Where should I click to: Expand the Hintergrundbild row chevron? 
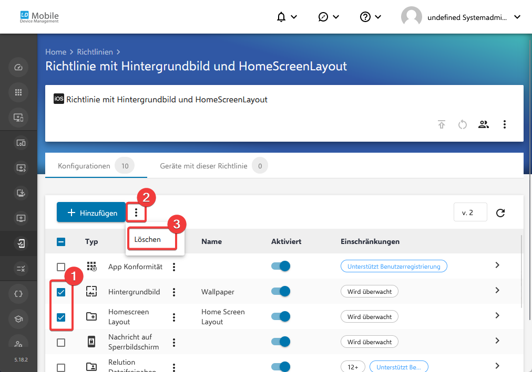(497, 290)
